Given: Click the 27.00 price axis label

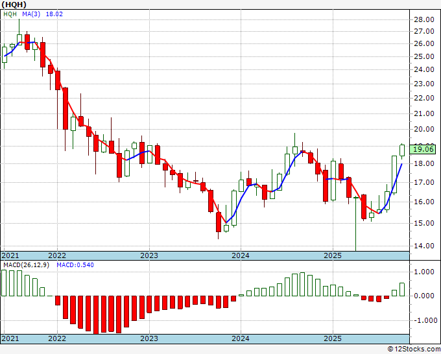Looking at the screenshot, I should 424,32.
